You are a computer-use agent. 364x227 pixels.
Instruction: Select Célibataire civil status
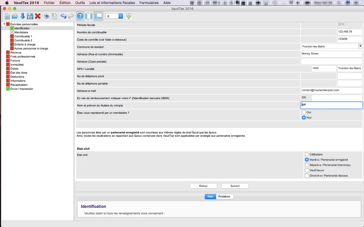tap(307, 154)
